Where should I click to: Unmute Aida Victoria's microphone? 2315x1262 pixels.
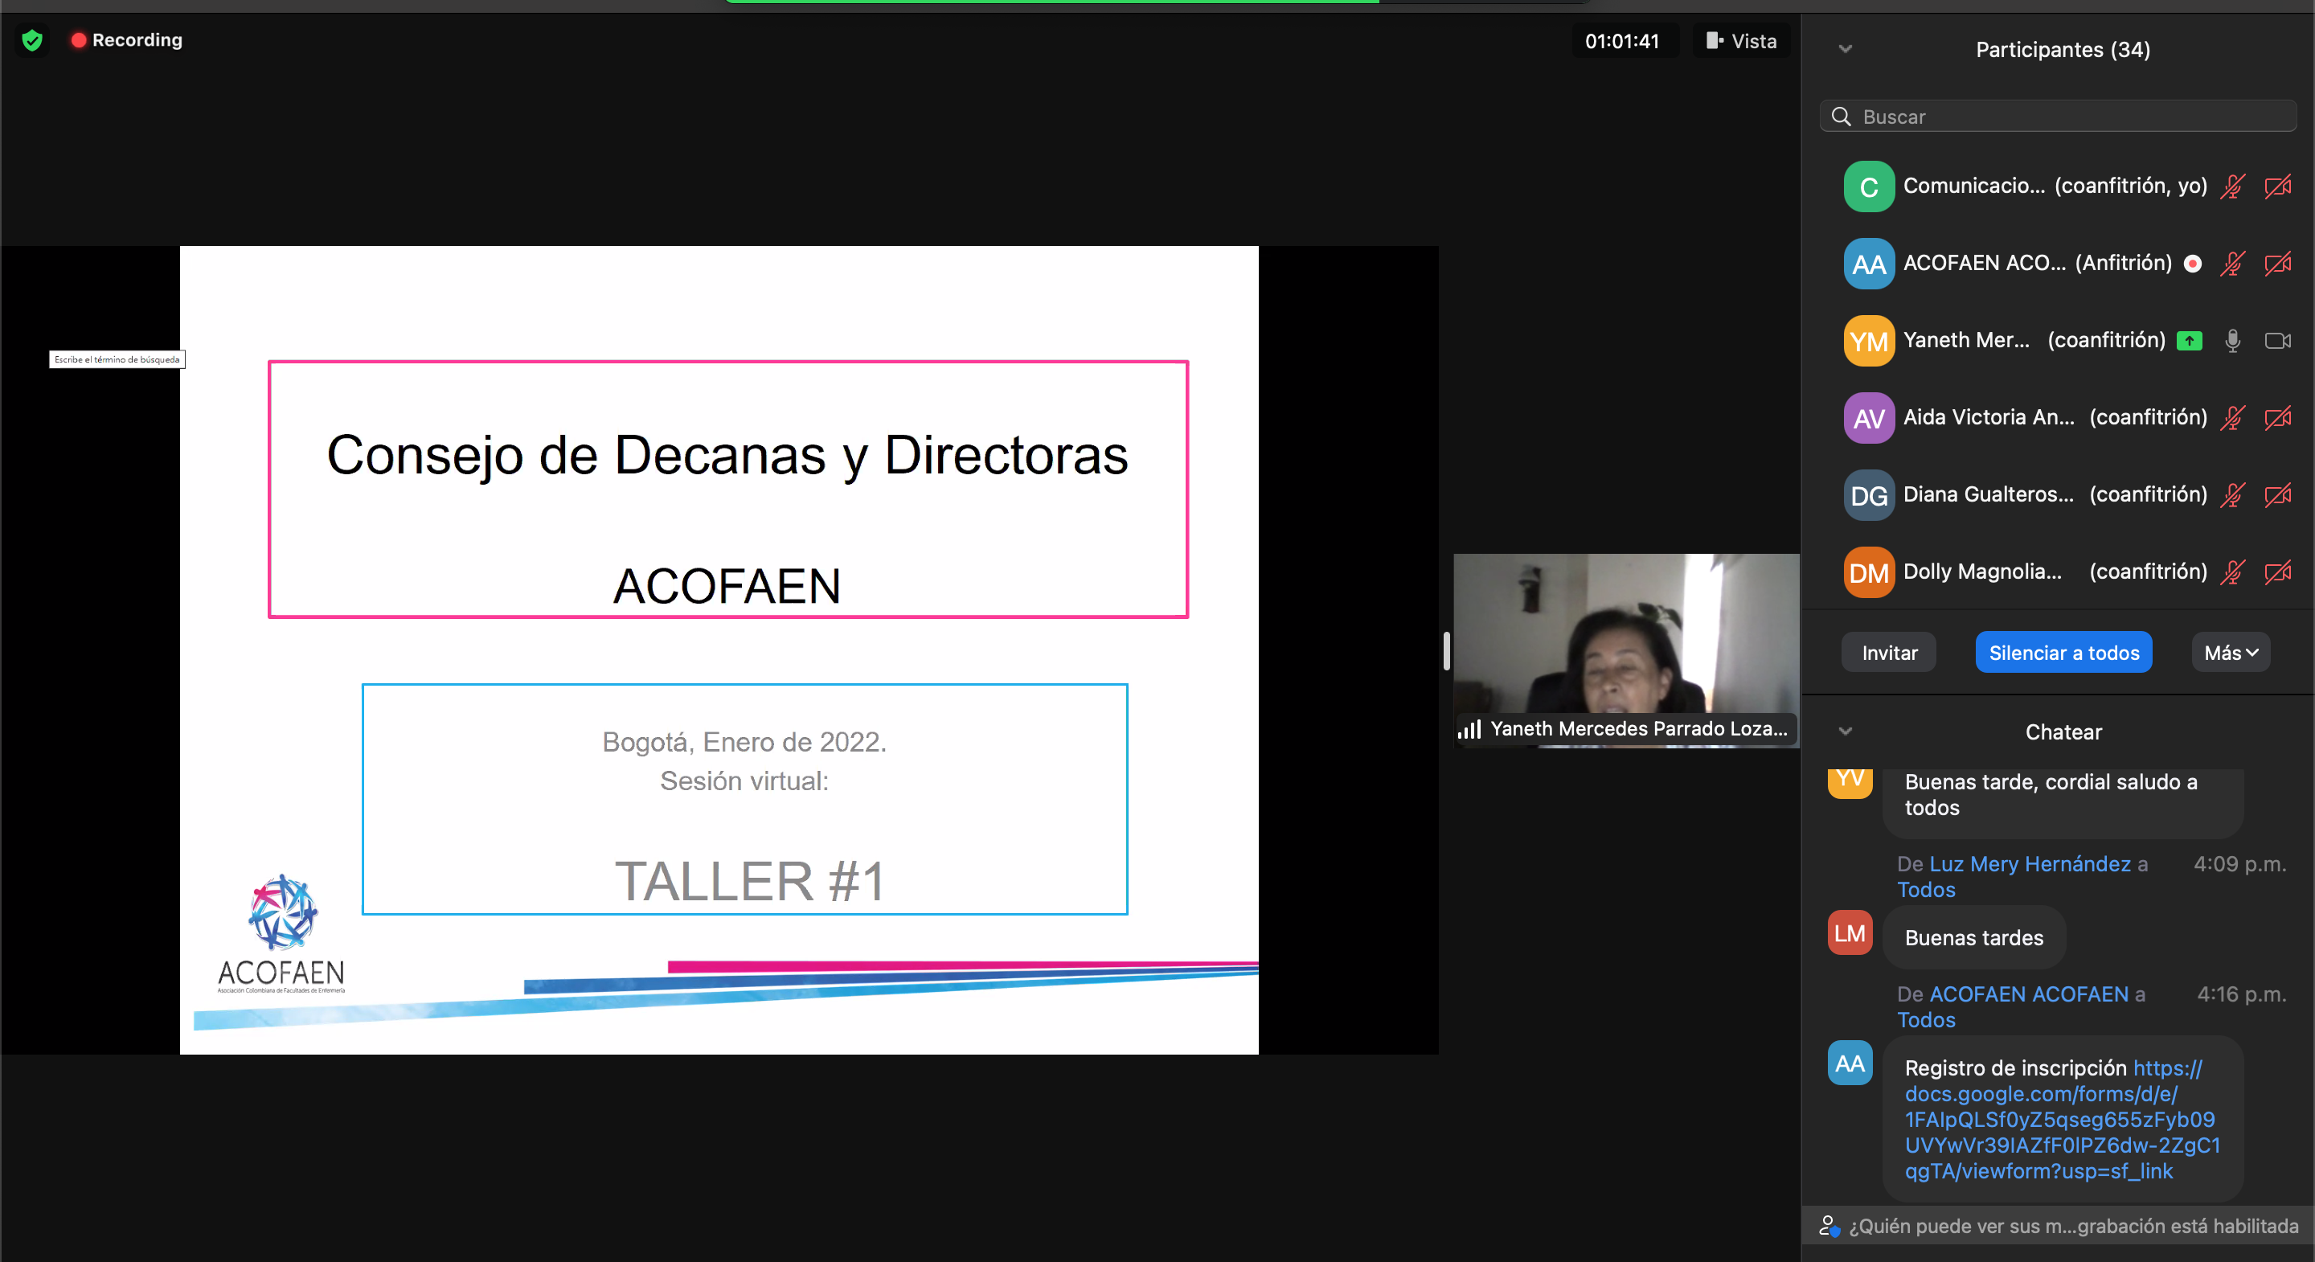coord(2232,418)
